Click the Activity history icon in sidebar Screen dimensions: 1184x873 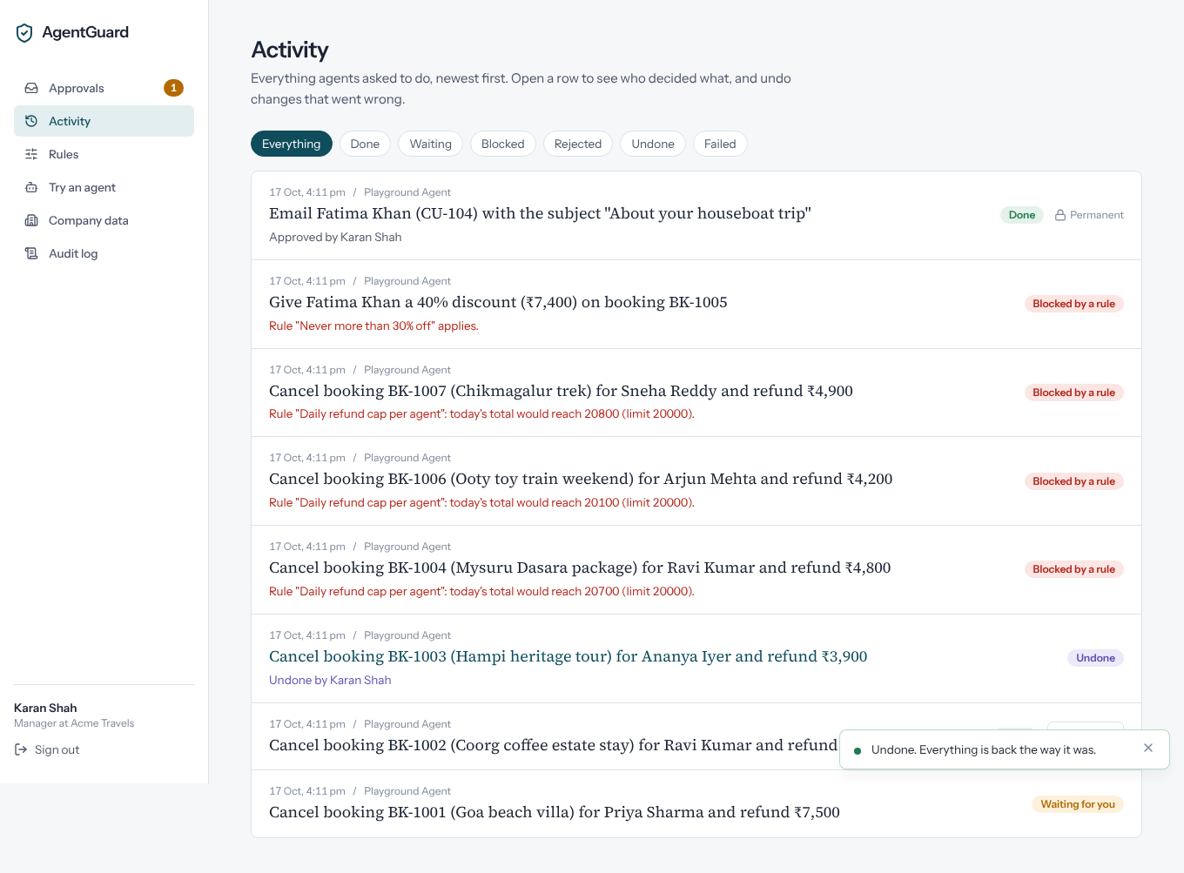[31, 121]
